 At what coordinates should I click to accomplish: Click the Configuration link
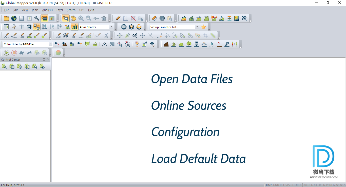tap(185, 132)
